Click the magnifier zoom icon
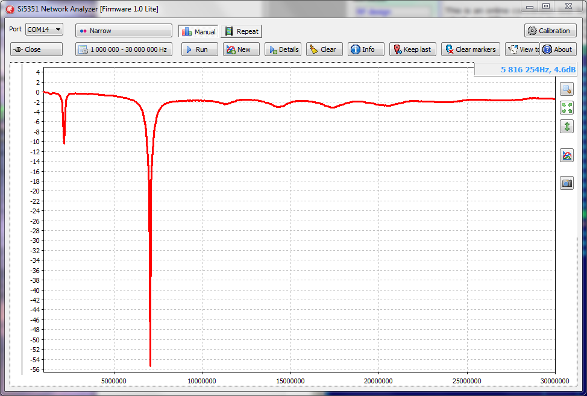 pyautogui.click(x=567, y=89)
